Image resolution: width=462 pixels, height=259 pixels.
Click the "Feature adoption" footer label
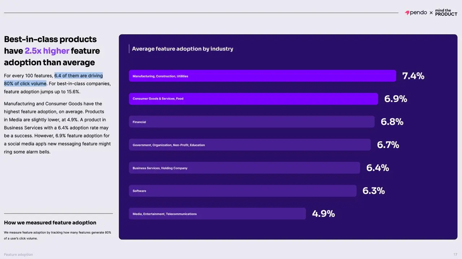pos(18,255)
